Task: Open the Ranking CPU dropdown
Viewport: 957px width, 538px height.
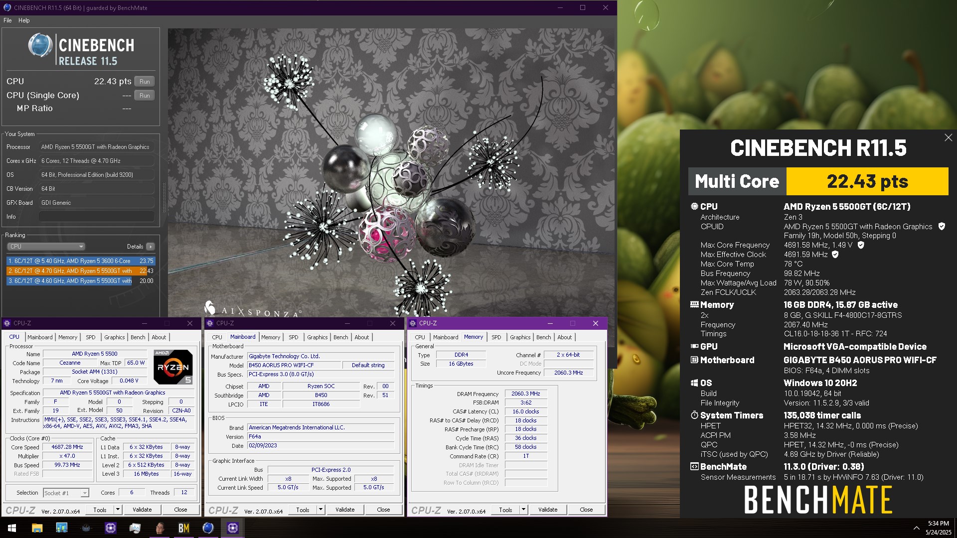Action: [46, 247]
